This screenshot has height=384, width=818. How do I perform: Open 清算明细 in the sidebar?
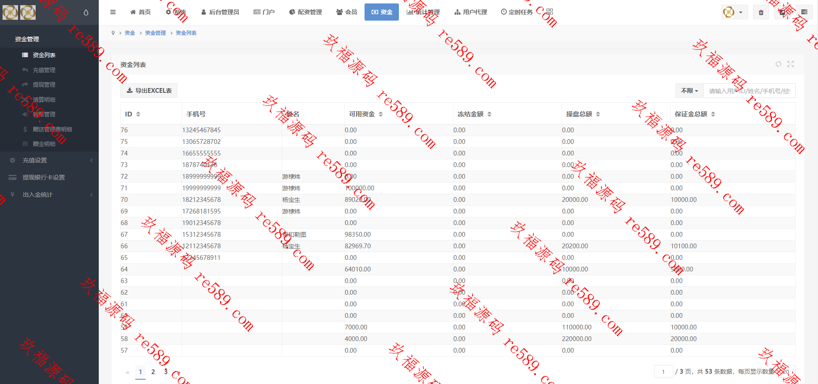(49, 100)
